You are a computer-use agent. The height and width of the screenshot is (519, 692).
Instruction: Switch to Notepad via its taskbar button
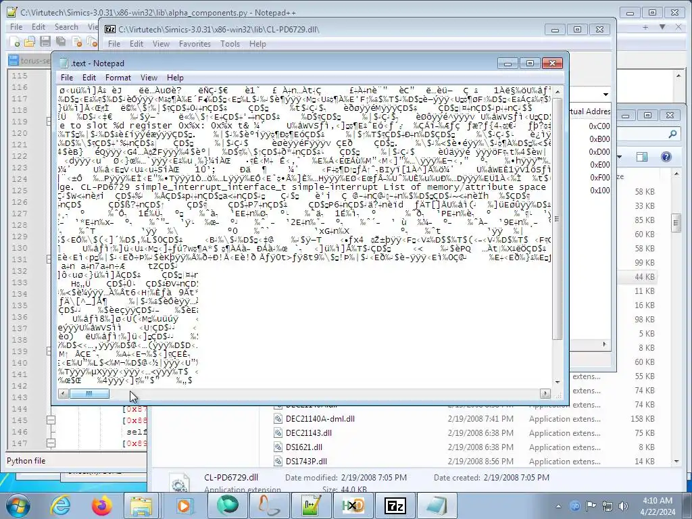tap(437, 505)
